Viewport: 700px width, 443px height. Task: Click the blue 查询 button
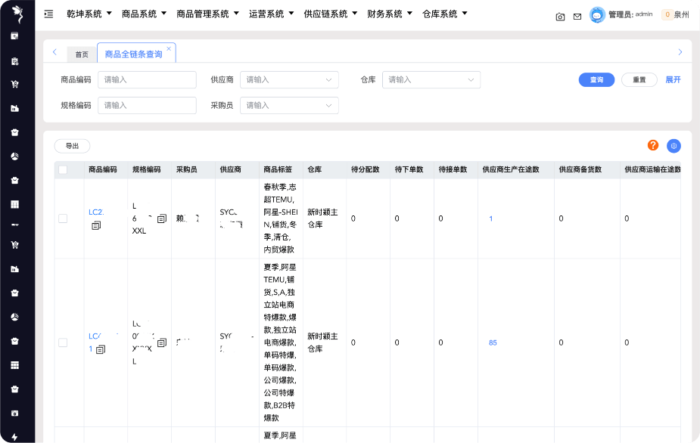[x=596, y=79]
